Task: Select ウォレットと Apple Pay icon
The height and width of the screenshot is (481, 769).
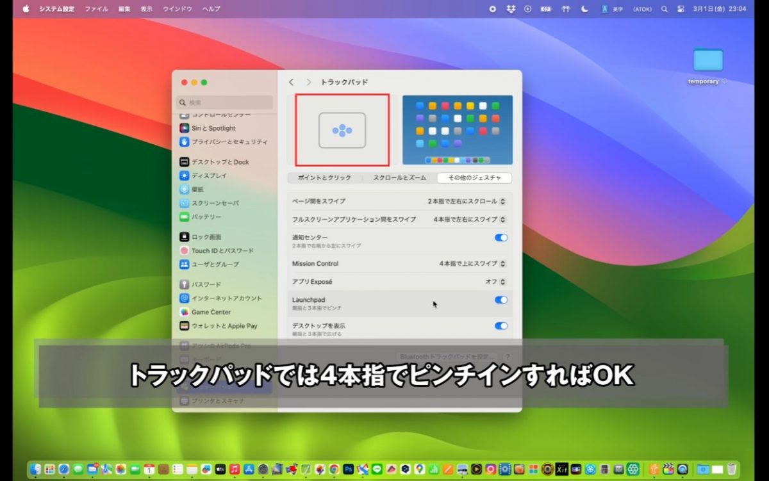Action: point(185,326)
